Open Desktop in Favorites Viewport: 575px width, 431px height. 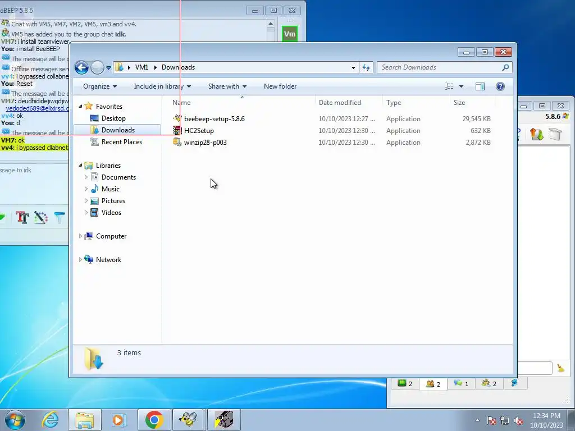pyautogui.click(x=113, y=118)
